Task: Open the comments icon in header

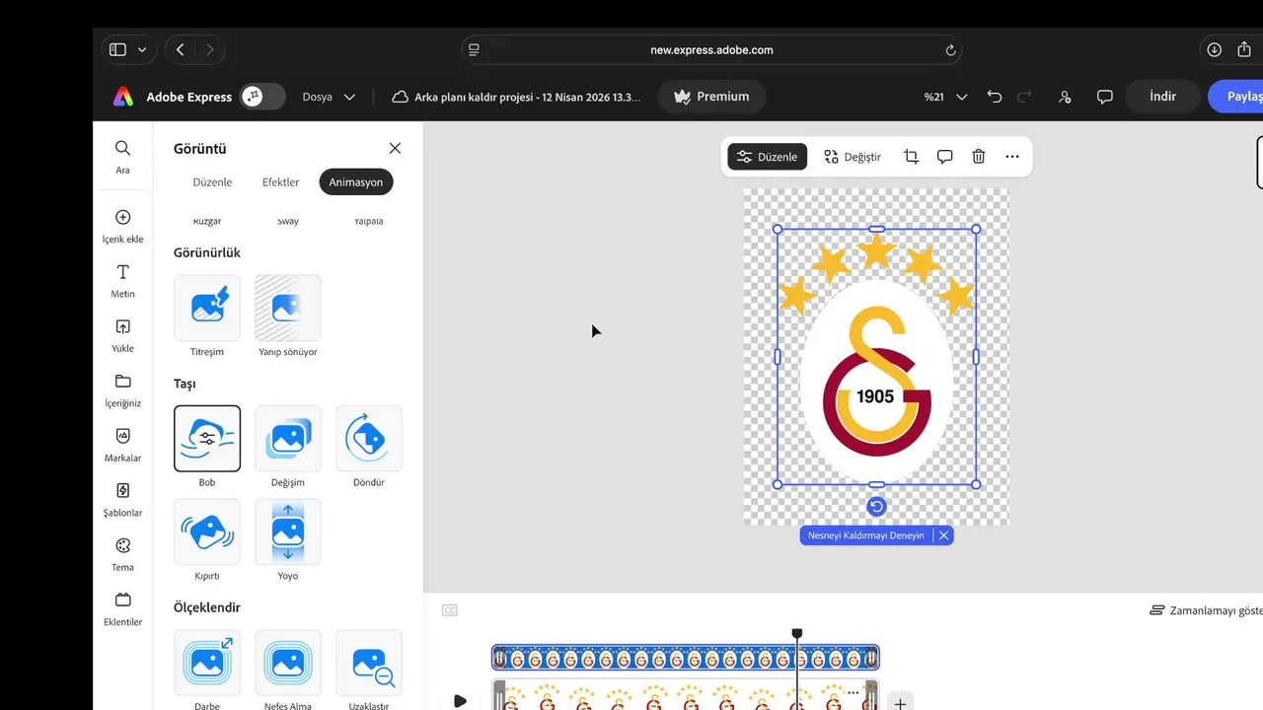Action: click(x=1105, y=97)
